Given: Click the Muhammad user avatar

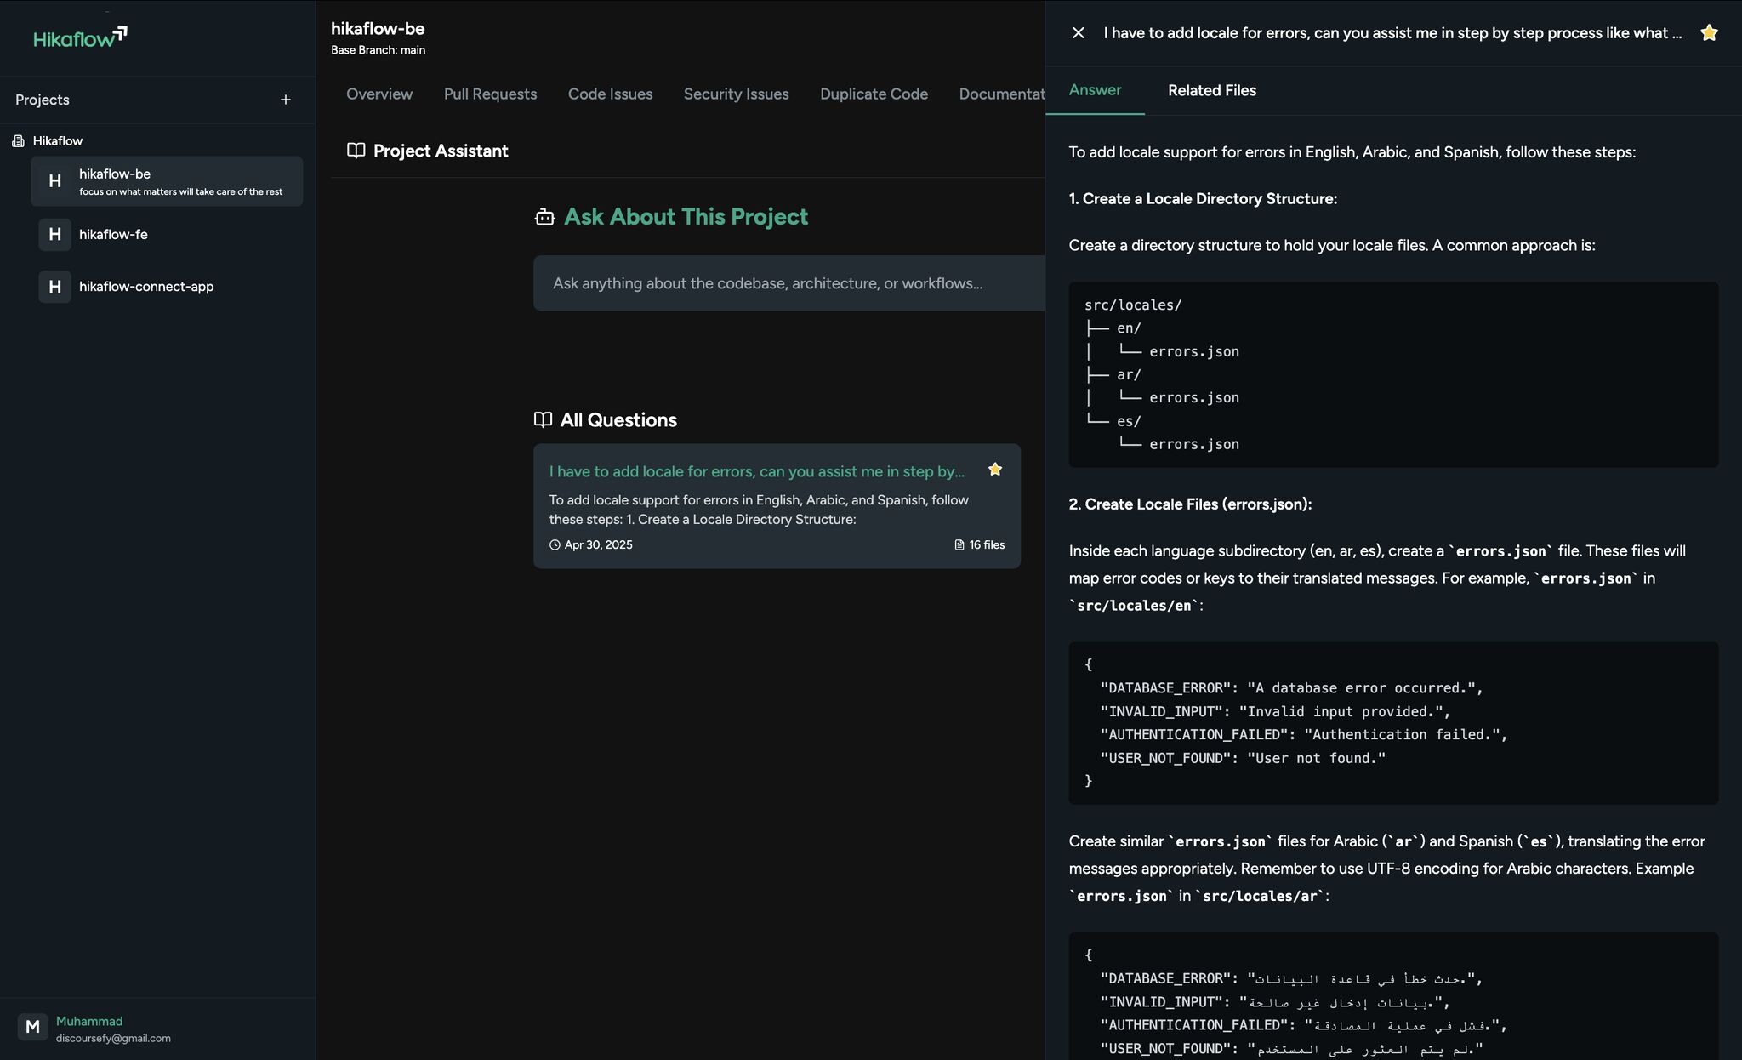Looking at the screenshot, I should (x=32, y=1027).
